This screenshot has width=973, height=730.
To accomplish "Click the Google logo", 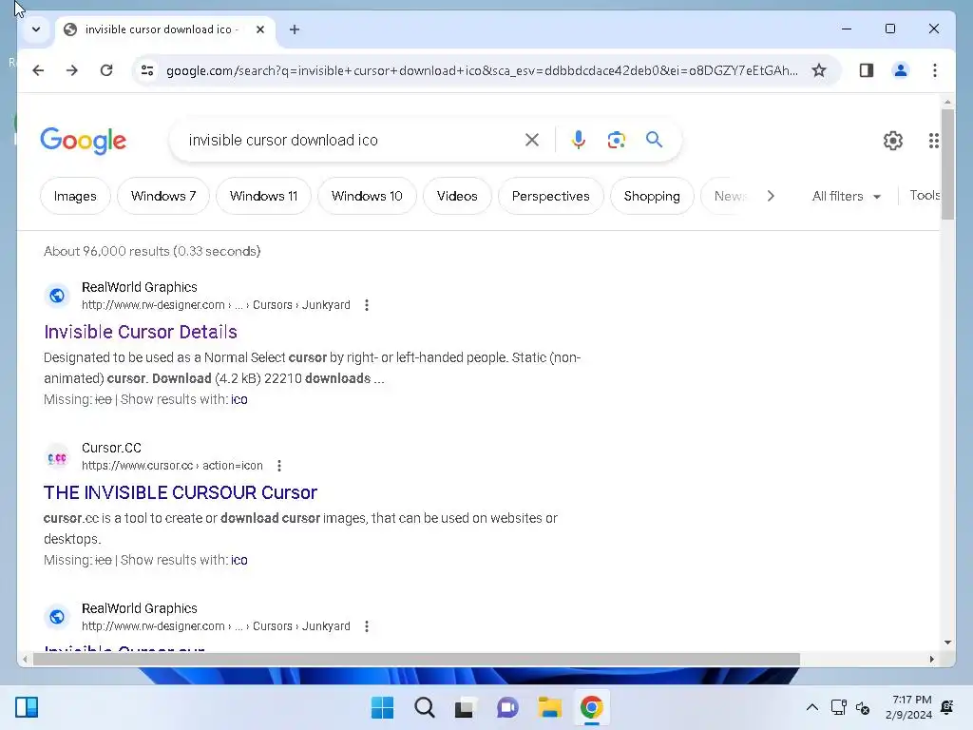I will pos(84,141).
